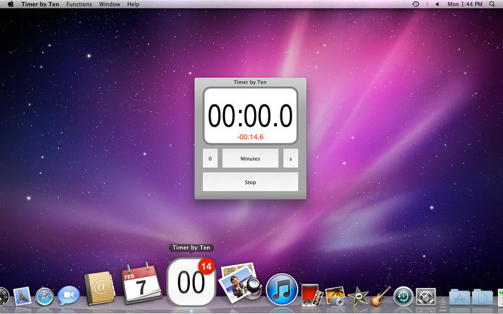The width and height of the screenshot is (503, 314).
Task: Click the s button right of Minutes
Action: [290, 159]
